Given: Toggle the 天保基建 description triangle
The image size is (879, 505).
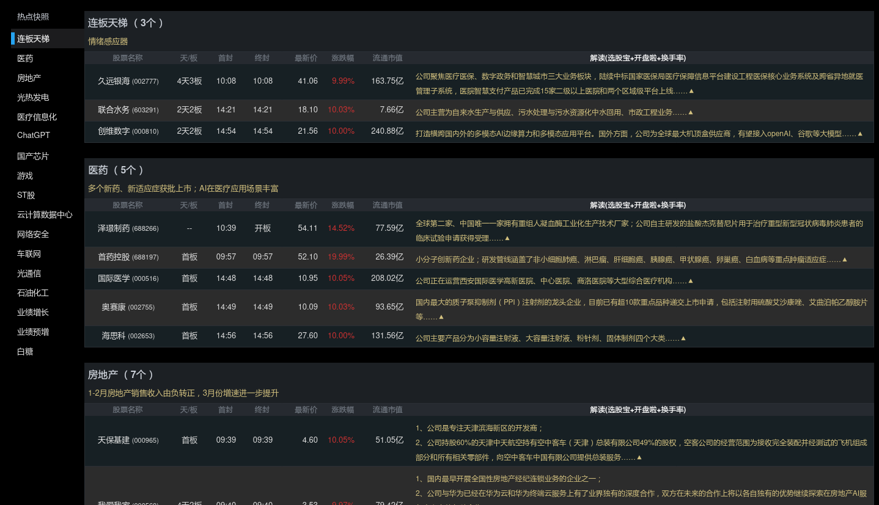Looking at the screenshot, I should point(639,457).
